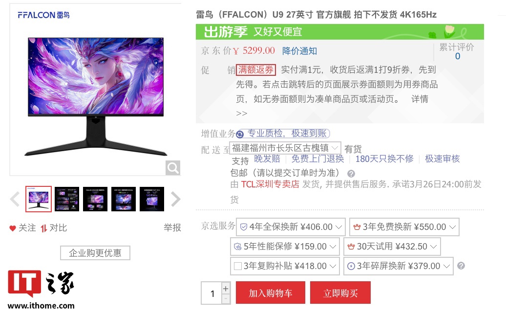
Task: Click the 降价通知 price alert link
Action: [x=299, y=51]
